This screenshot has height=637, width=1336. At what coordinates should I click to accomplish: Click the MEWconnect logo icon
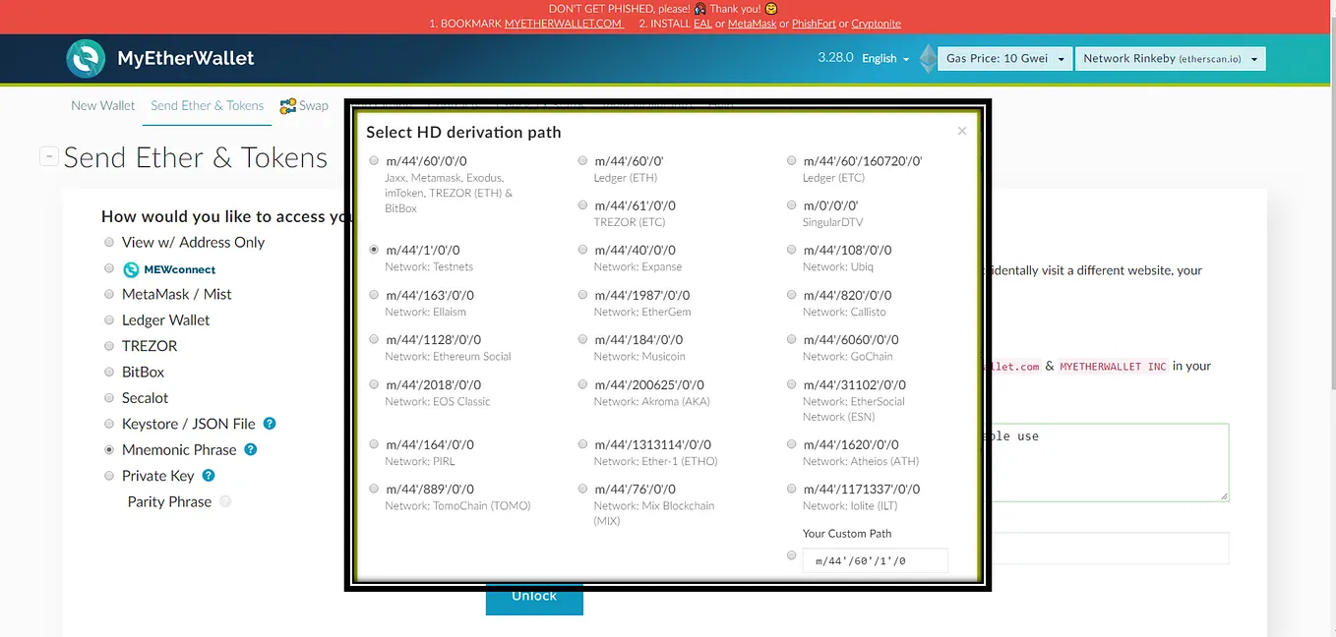[x=131, y=269]
